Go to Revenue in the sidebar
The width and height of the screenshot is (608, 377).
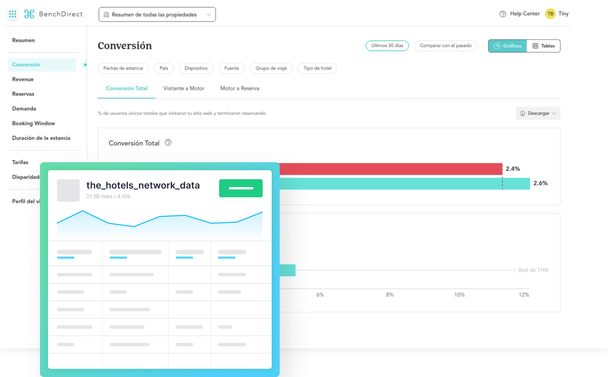pos(23,79)
